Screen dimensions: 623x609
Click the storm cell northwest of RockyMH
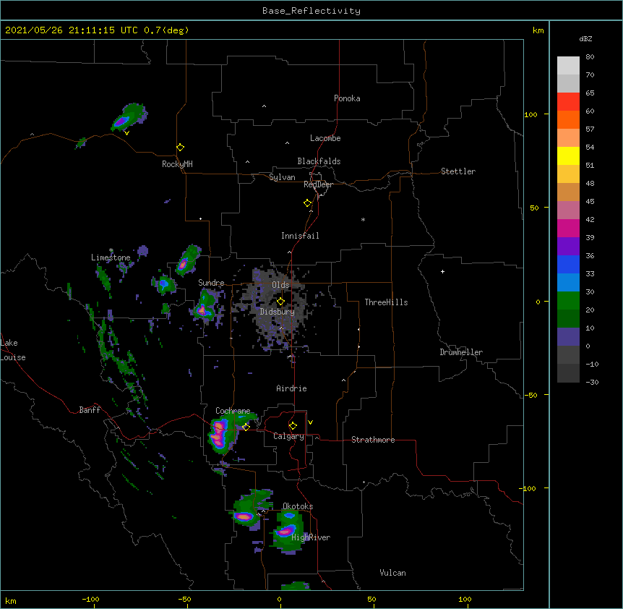pyautogui.click(x=128, y=117)
